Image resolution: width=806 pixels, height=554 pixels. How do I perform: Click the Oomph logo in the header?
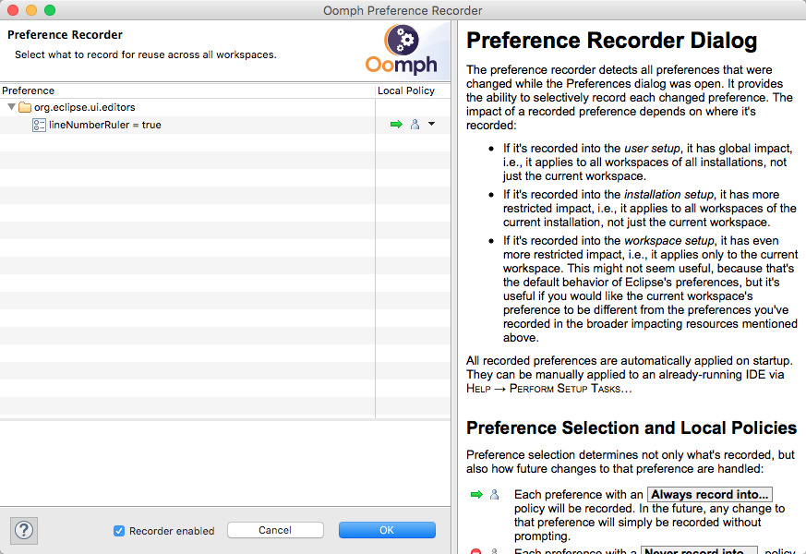coord(402,50)
